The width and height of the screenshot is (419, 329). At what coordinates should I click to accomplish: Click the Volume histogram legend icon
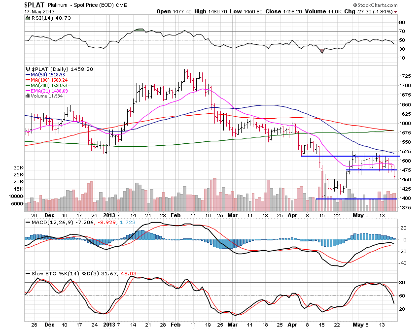click(x=27, y=96)
